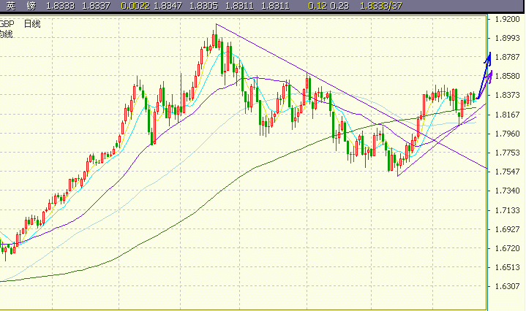Click the 日线 daily chart label
The width and height of the screenshot is (526, 311).
32,24
